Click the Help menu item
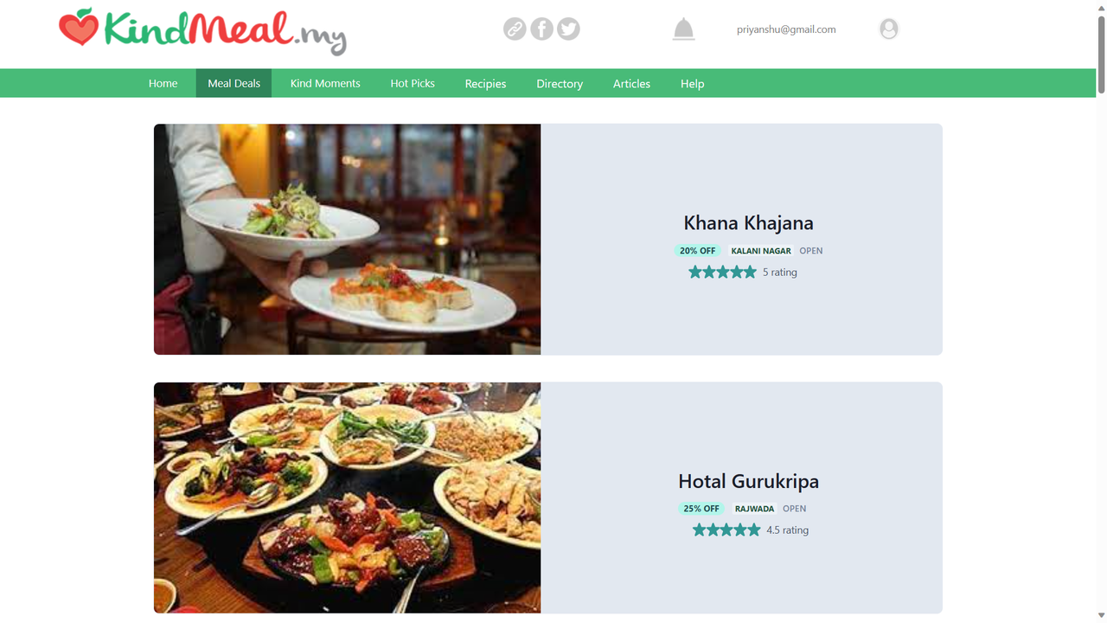Screen dimensions: 1107x623 [692, 83]
